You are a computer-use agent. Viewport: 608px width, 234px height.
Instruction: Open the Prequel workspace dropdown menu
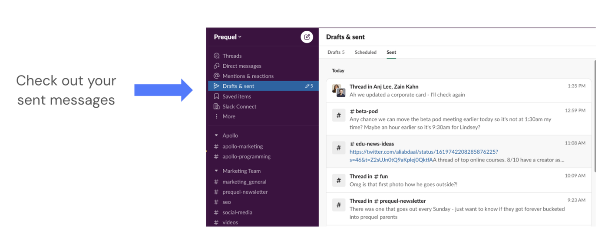pos(228,37)
